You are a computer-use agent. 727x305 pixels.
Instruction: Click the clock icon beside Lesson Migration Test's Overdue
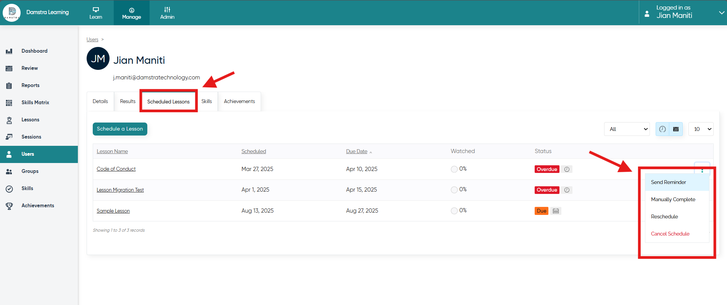tap(567, 190)
